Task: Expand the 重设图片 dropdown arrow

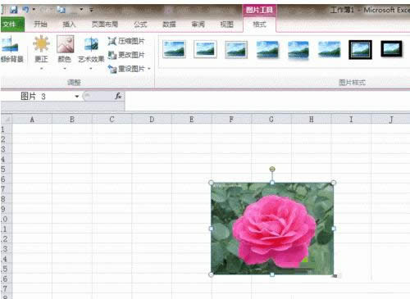Action: tap(149, 69)
